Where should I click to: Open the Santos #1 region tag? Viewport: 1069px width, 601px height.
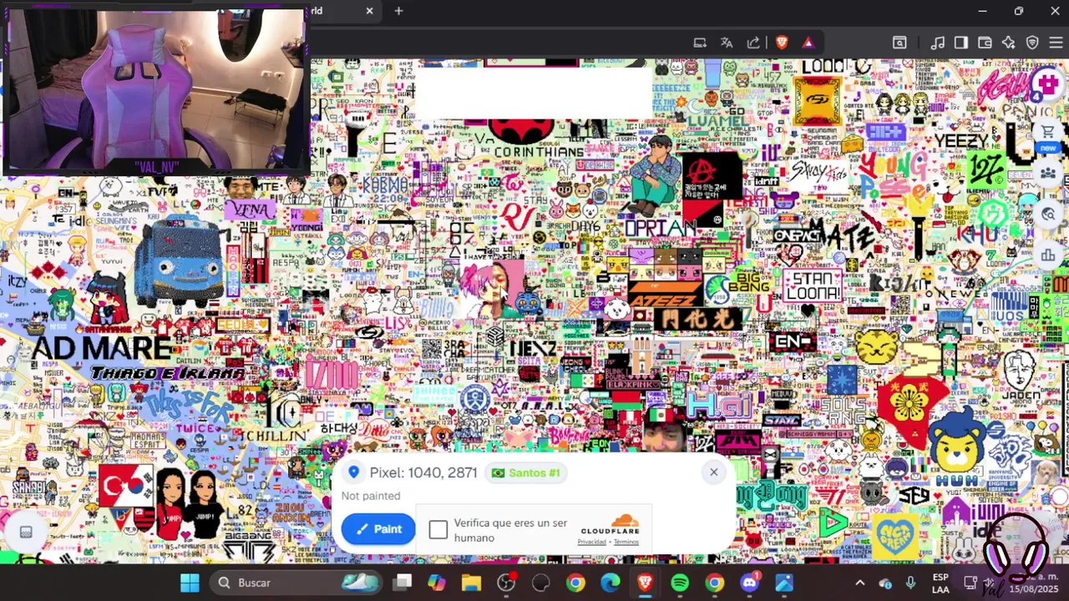tap(526, 472)
